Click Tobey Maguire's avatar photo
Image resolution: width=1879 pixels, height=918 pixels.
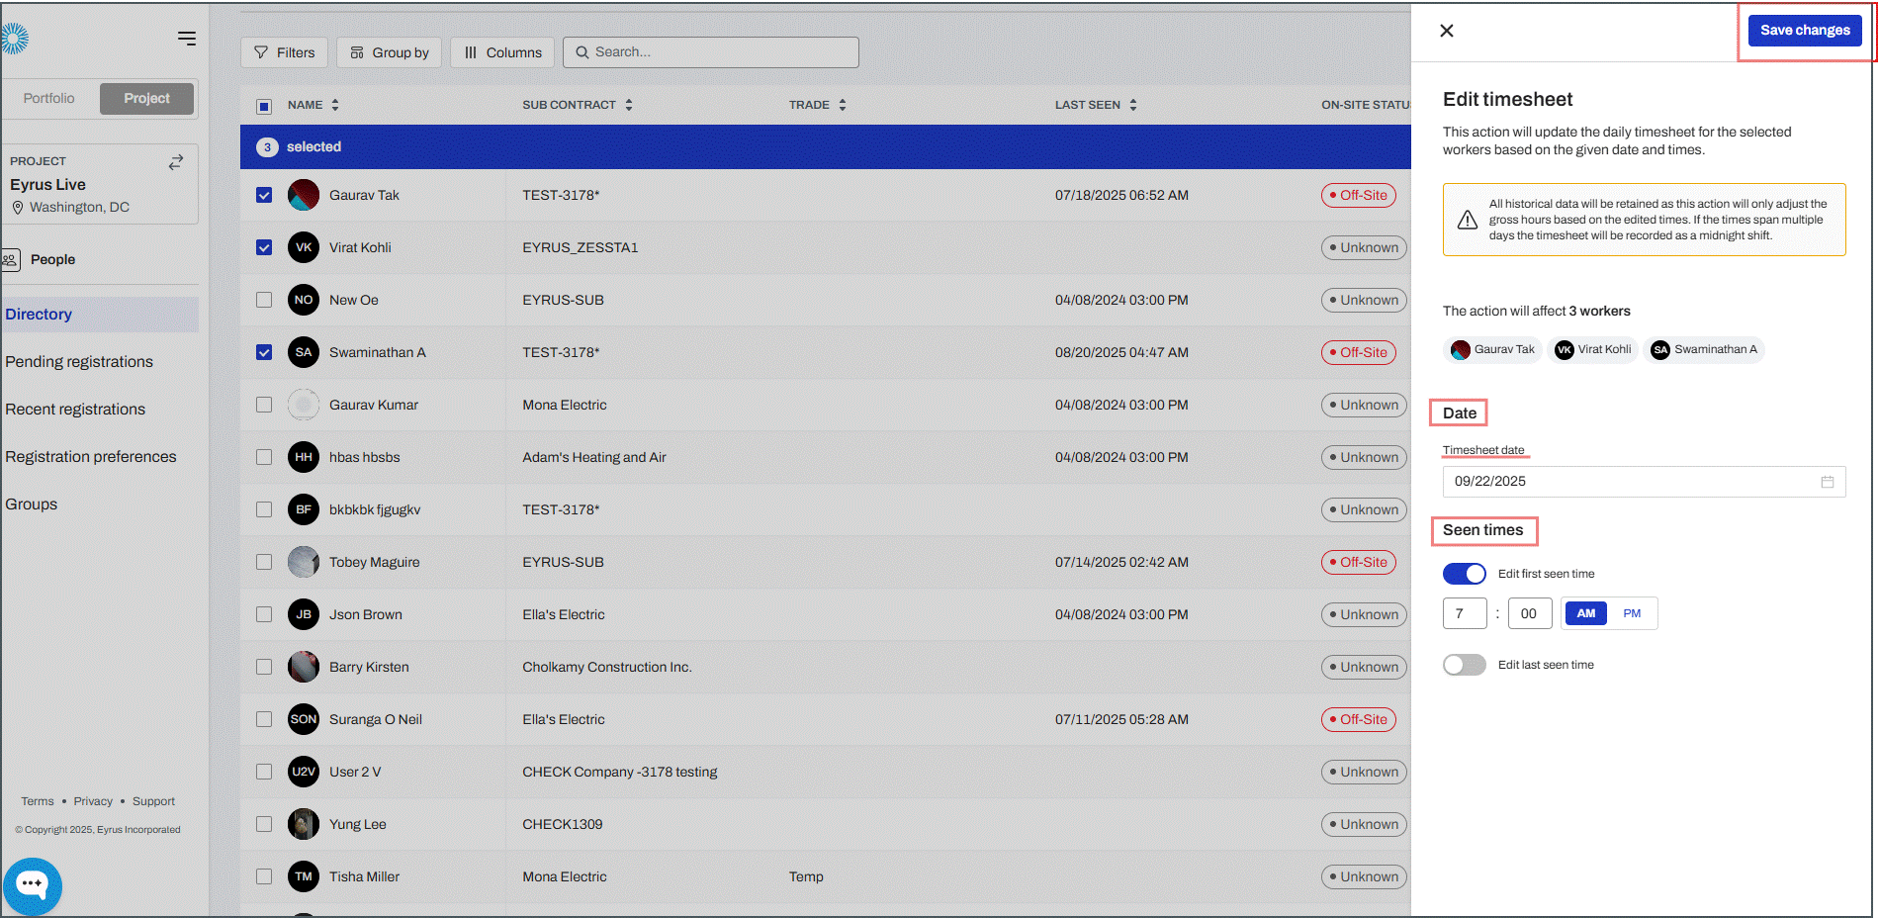point(304,562)
